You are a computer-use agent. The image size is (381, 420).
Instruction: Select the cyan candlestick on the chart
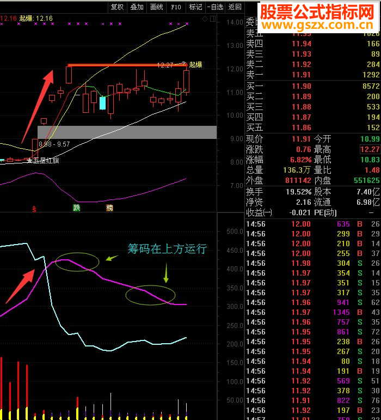click(102, 103)
